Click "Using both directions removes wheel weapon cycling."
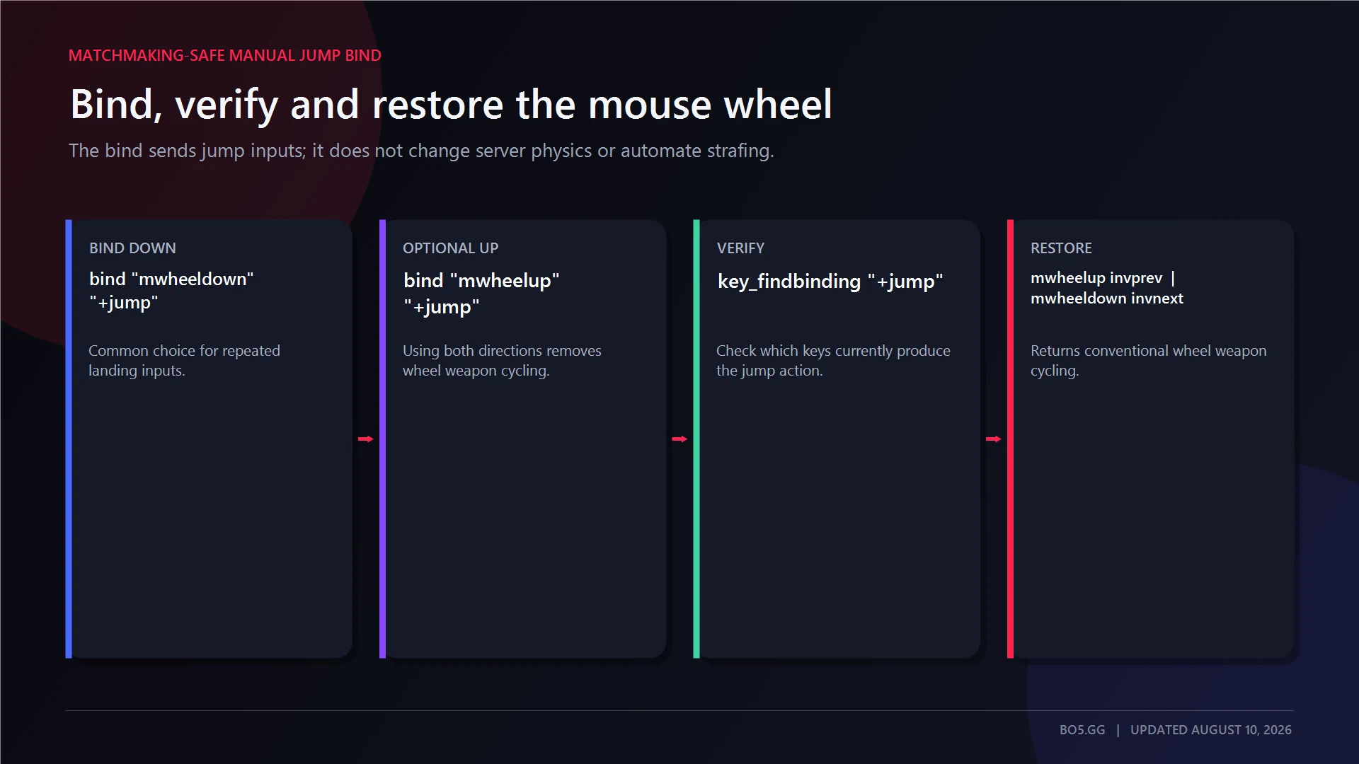This screenshot has height=764, width=1359. click(502, 361)
